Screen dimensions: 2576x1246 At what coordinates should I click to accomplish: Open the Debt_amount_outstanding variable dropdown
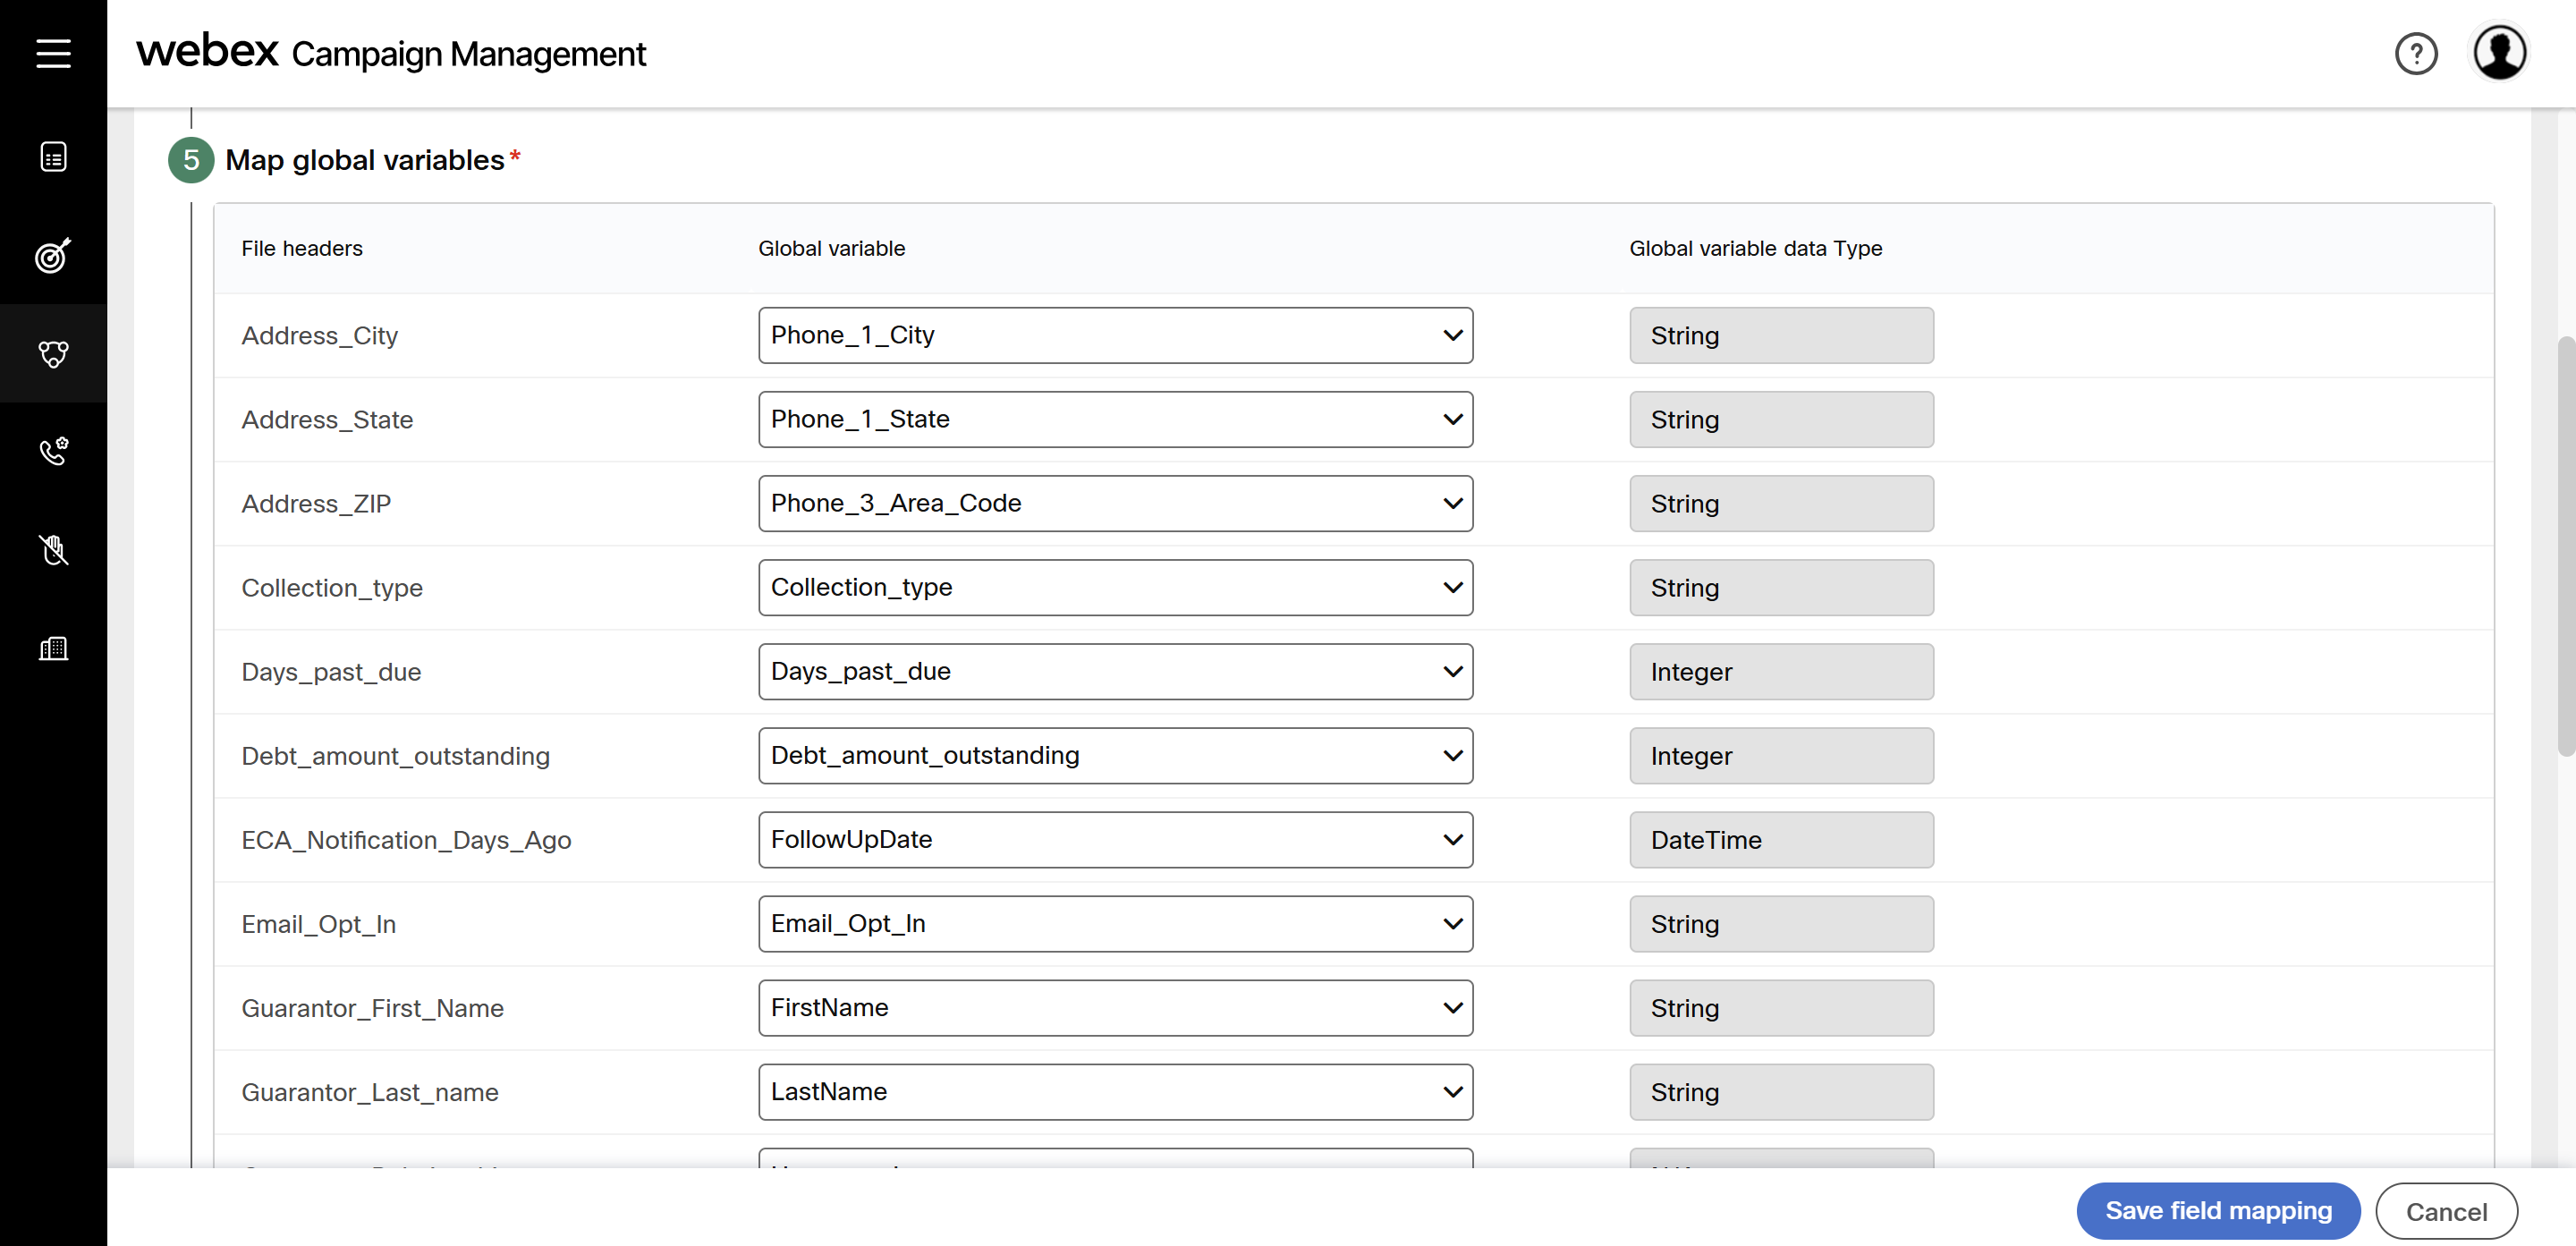tap(1115, 755)
